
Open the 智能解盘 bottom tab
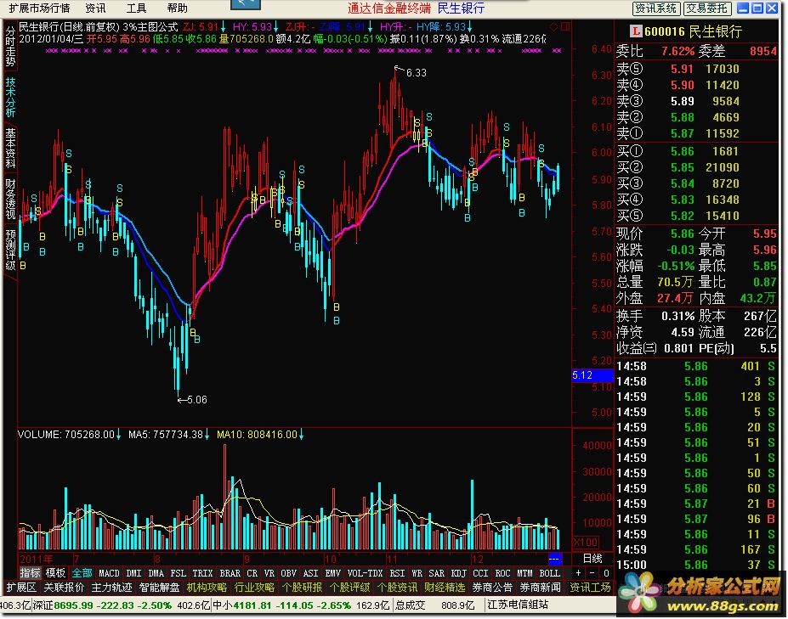(x=159, y=588)
